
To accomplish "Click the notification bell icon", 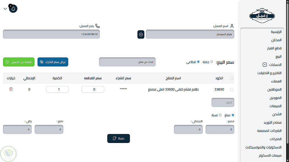I will 13,9.
